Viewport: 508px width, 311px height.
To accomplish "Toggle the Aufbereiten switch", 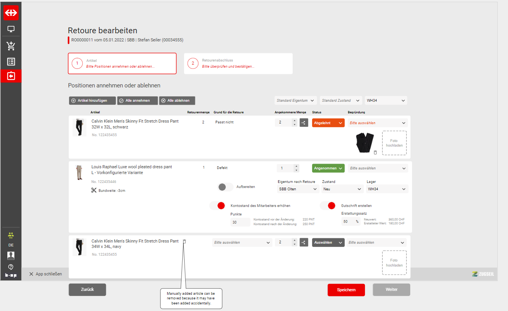I will click(x=226, y=187).
